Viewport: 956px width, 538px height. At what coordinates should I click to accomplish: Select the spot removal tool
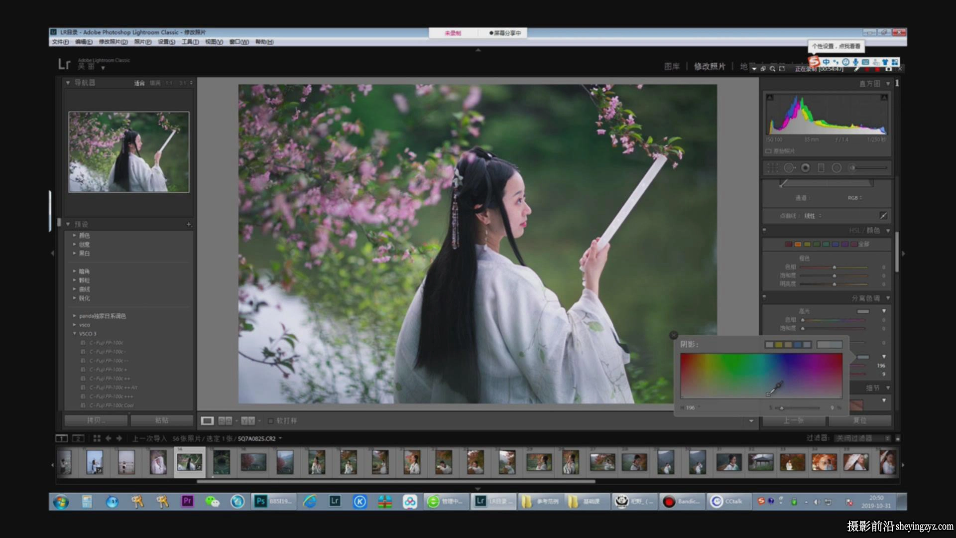tap(789, 168)
